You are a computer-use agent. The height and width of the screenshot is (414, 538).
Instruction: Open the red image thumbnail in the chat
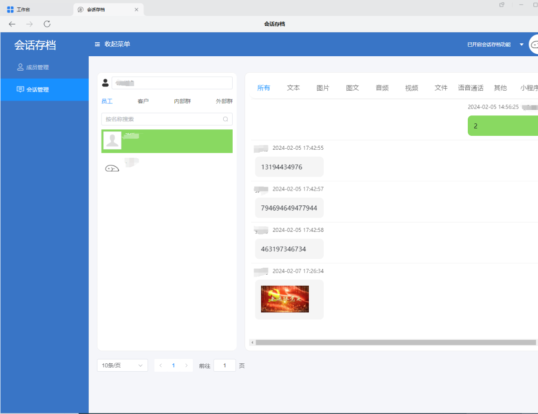coord(285,299)
